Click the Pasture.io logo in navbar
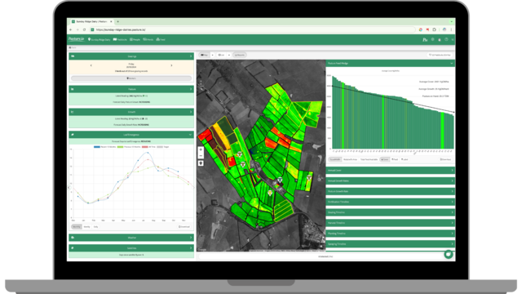Image resolution: width=522 pixels, height=294 pixels. pos(76,39)
